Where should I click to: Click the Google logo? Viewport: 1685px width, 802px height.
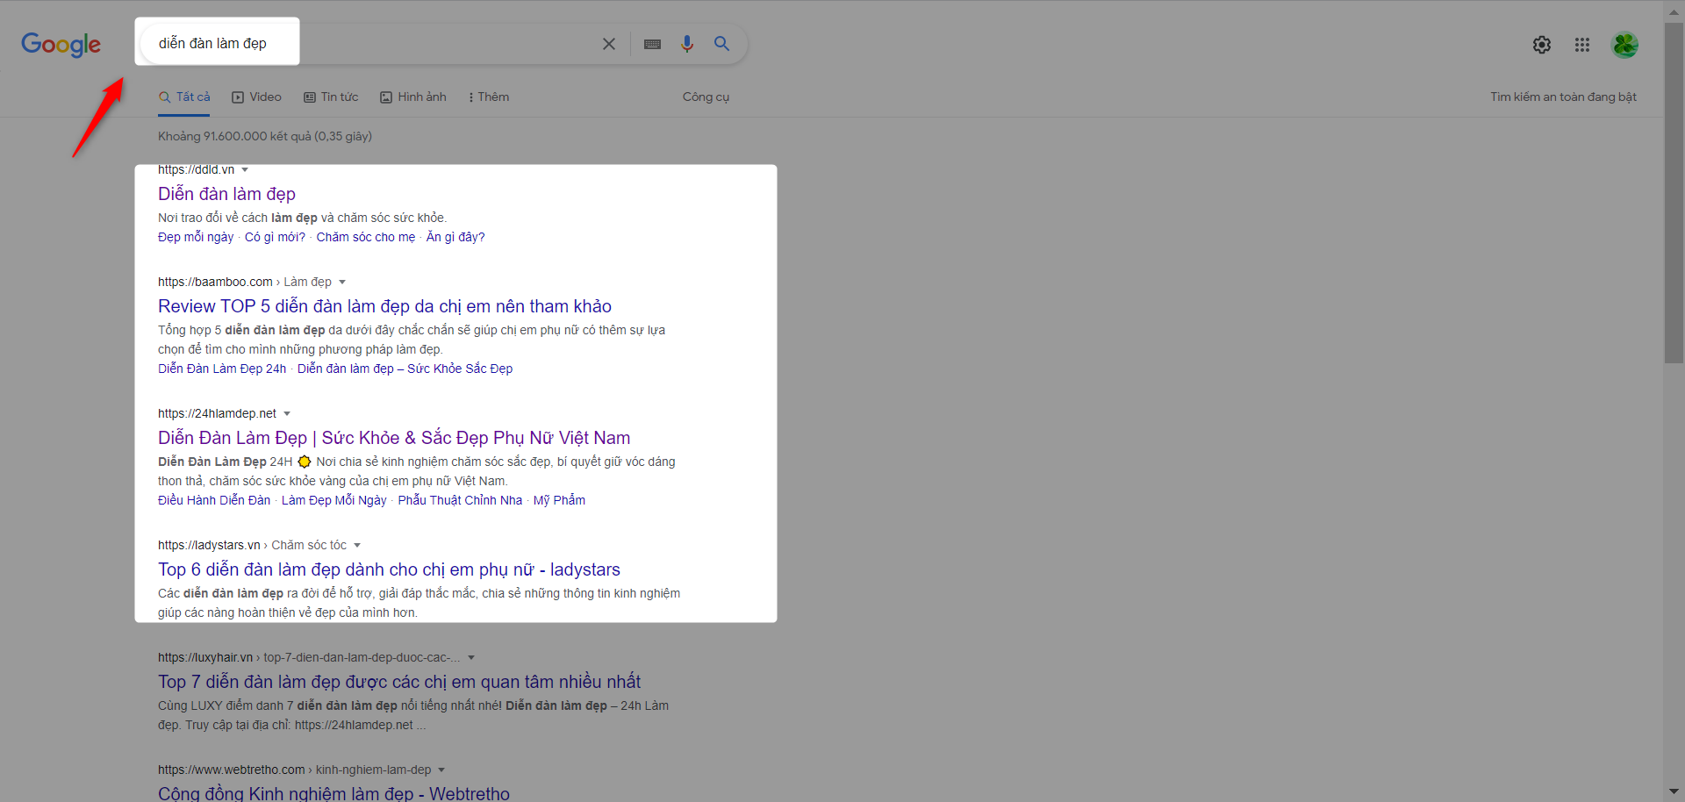click(x=61, y=44)
